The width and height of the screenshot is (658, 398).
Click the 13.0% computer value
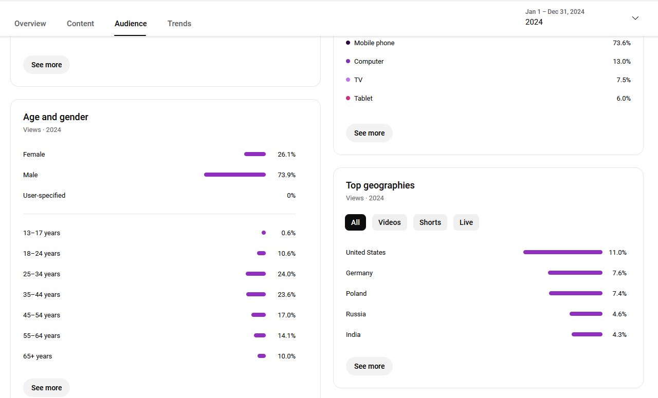click(x=622, y=62)
